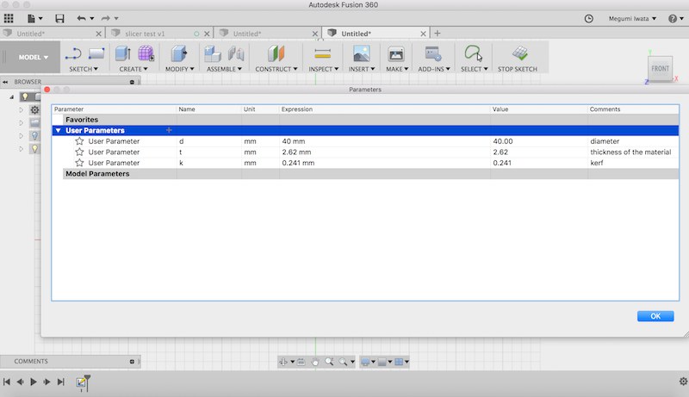The height and width of the screenshot is (397, 689).
Task: Select the sketch Rectangle tool icon
Action: point(96,53)
